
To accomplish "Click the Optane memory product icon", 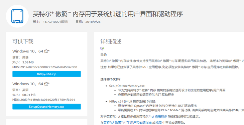I will 17,16.
